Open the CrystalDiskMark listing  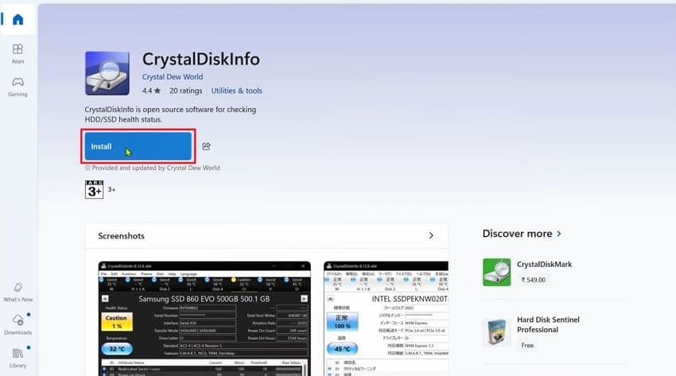(x=544, y=265)
